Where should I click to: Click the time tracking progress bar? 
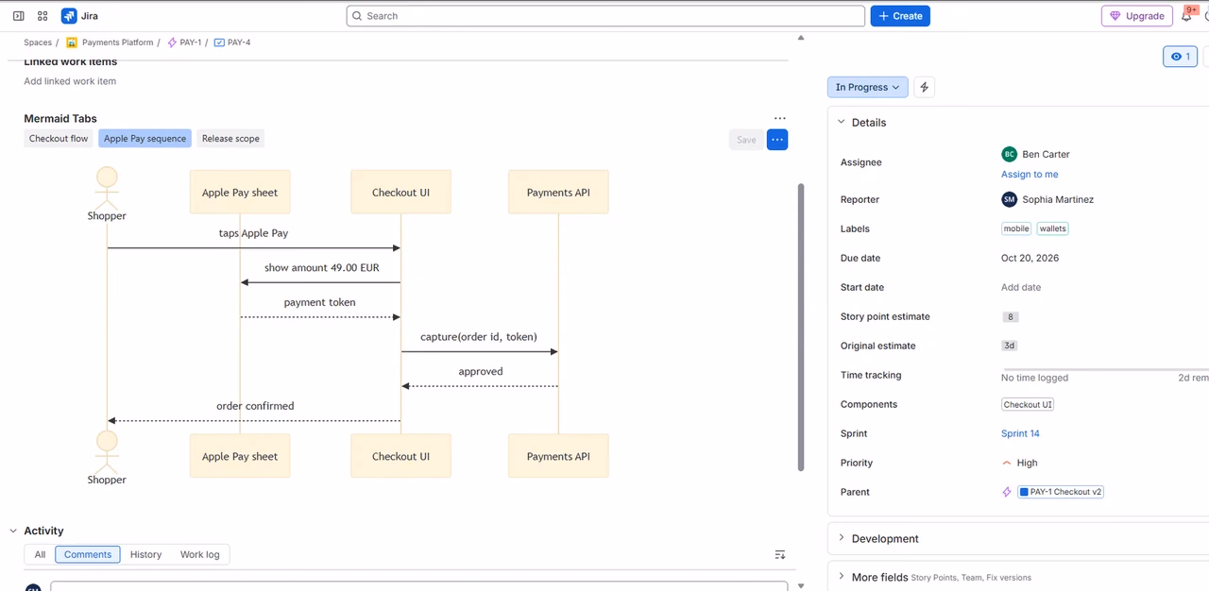click(1105, 369)
